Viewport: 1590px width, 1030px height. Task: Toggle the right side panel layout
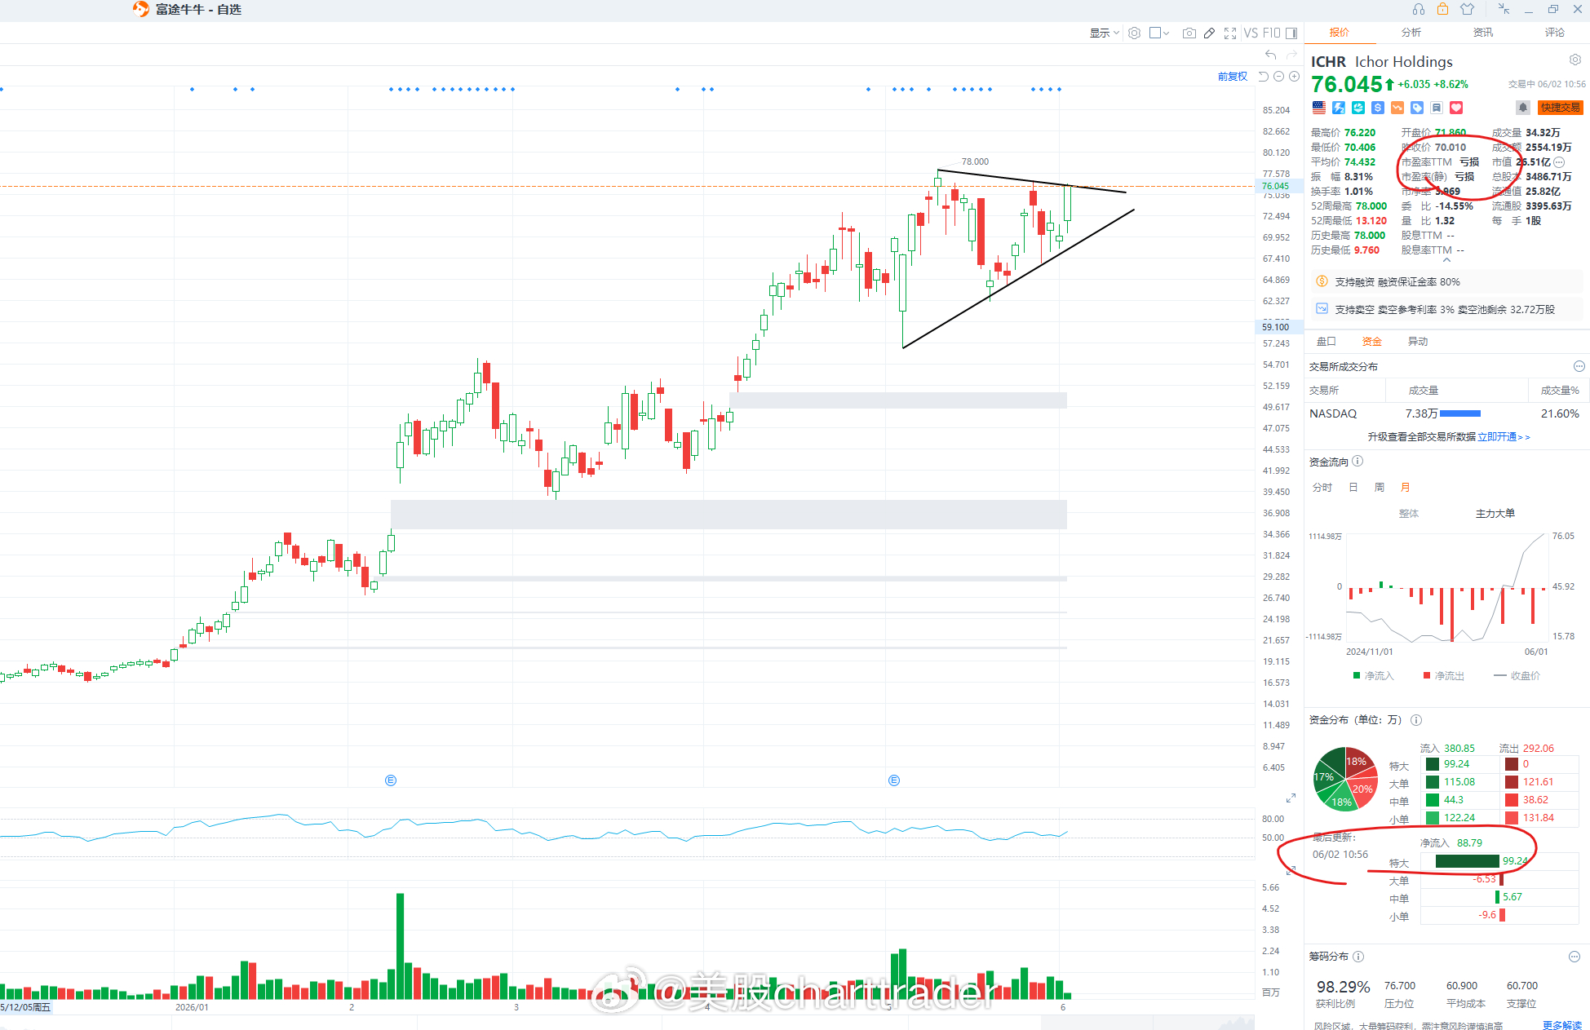tap(1291, 33)
